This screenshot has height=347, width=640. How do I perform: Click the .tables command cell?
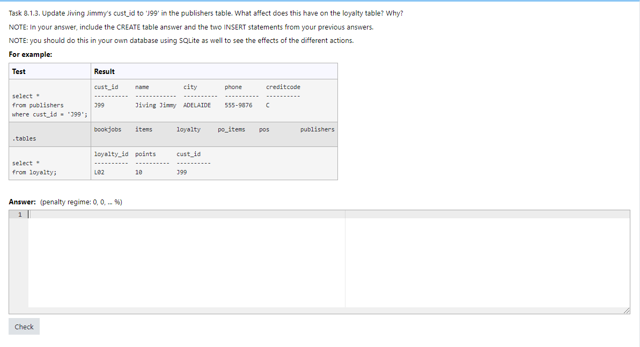tap(24, 138)
